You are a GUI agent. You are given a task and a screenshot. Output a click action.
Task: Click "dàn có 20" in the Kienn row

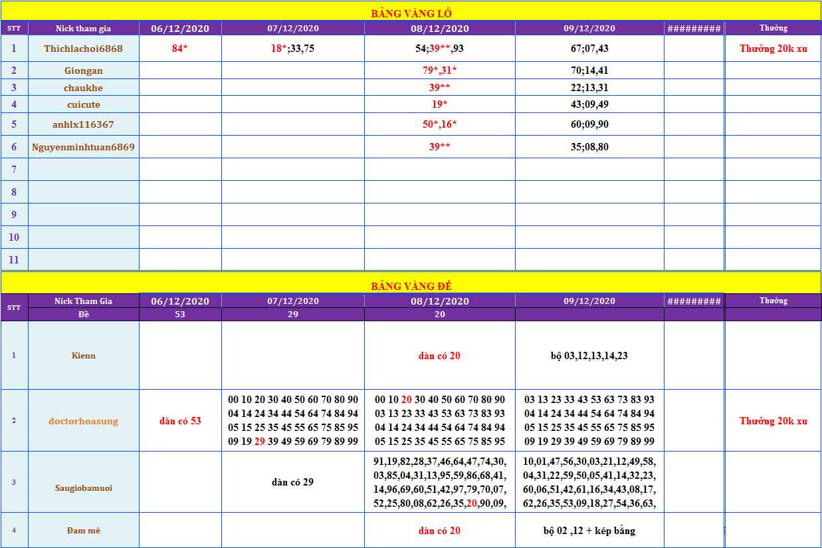coord(440,356)
